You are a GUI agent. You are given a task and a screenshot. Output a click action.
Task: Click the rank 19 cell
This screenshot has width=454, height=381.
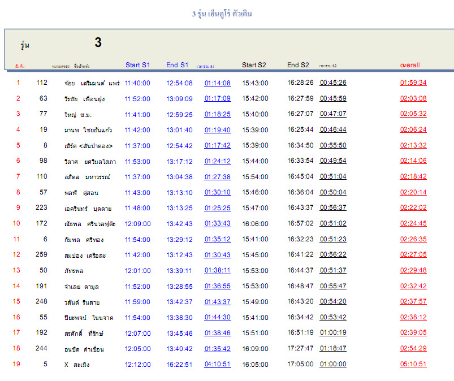coord(16,364)
